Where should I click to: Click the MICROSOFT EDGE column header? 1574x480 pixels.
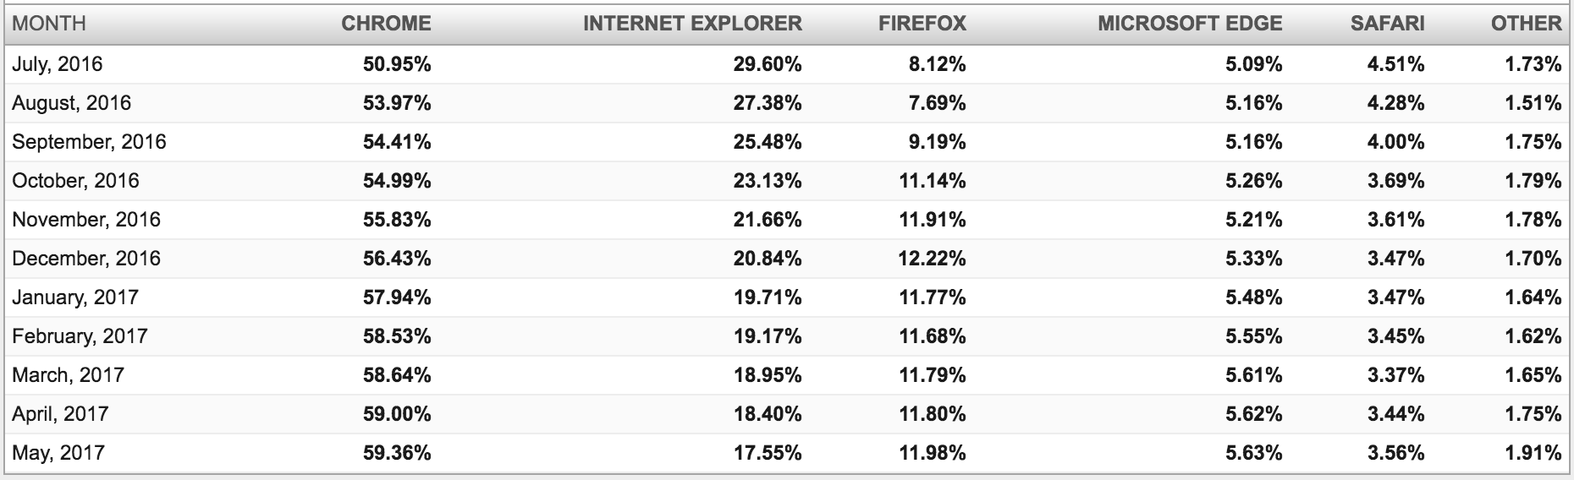click(x=1190, y=24)
